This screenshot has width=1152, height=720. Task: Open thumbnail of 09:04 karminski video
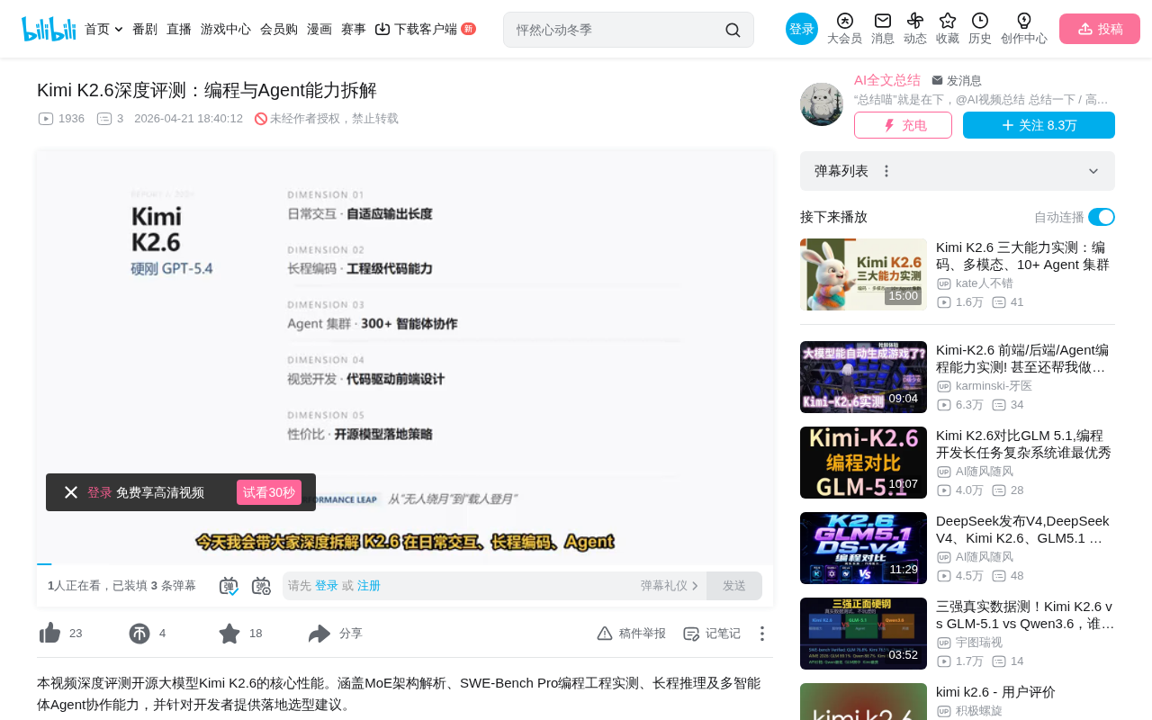pos(863,377)
